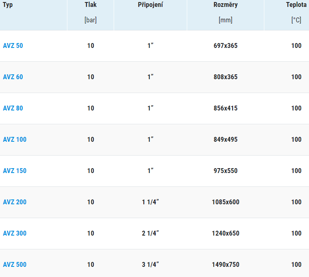Click the 3 1/4” connection value
The height and width of the screenshot is (277, 309).
(150, 264)
